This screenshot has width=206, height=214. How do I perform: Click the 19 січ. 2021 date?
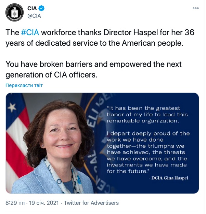[x=44, y=203]
